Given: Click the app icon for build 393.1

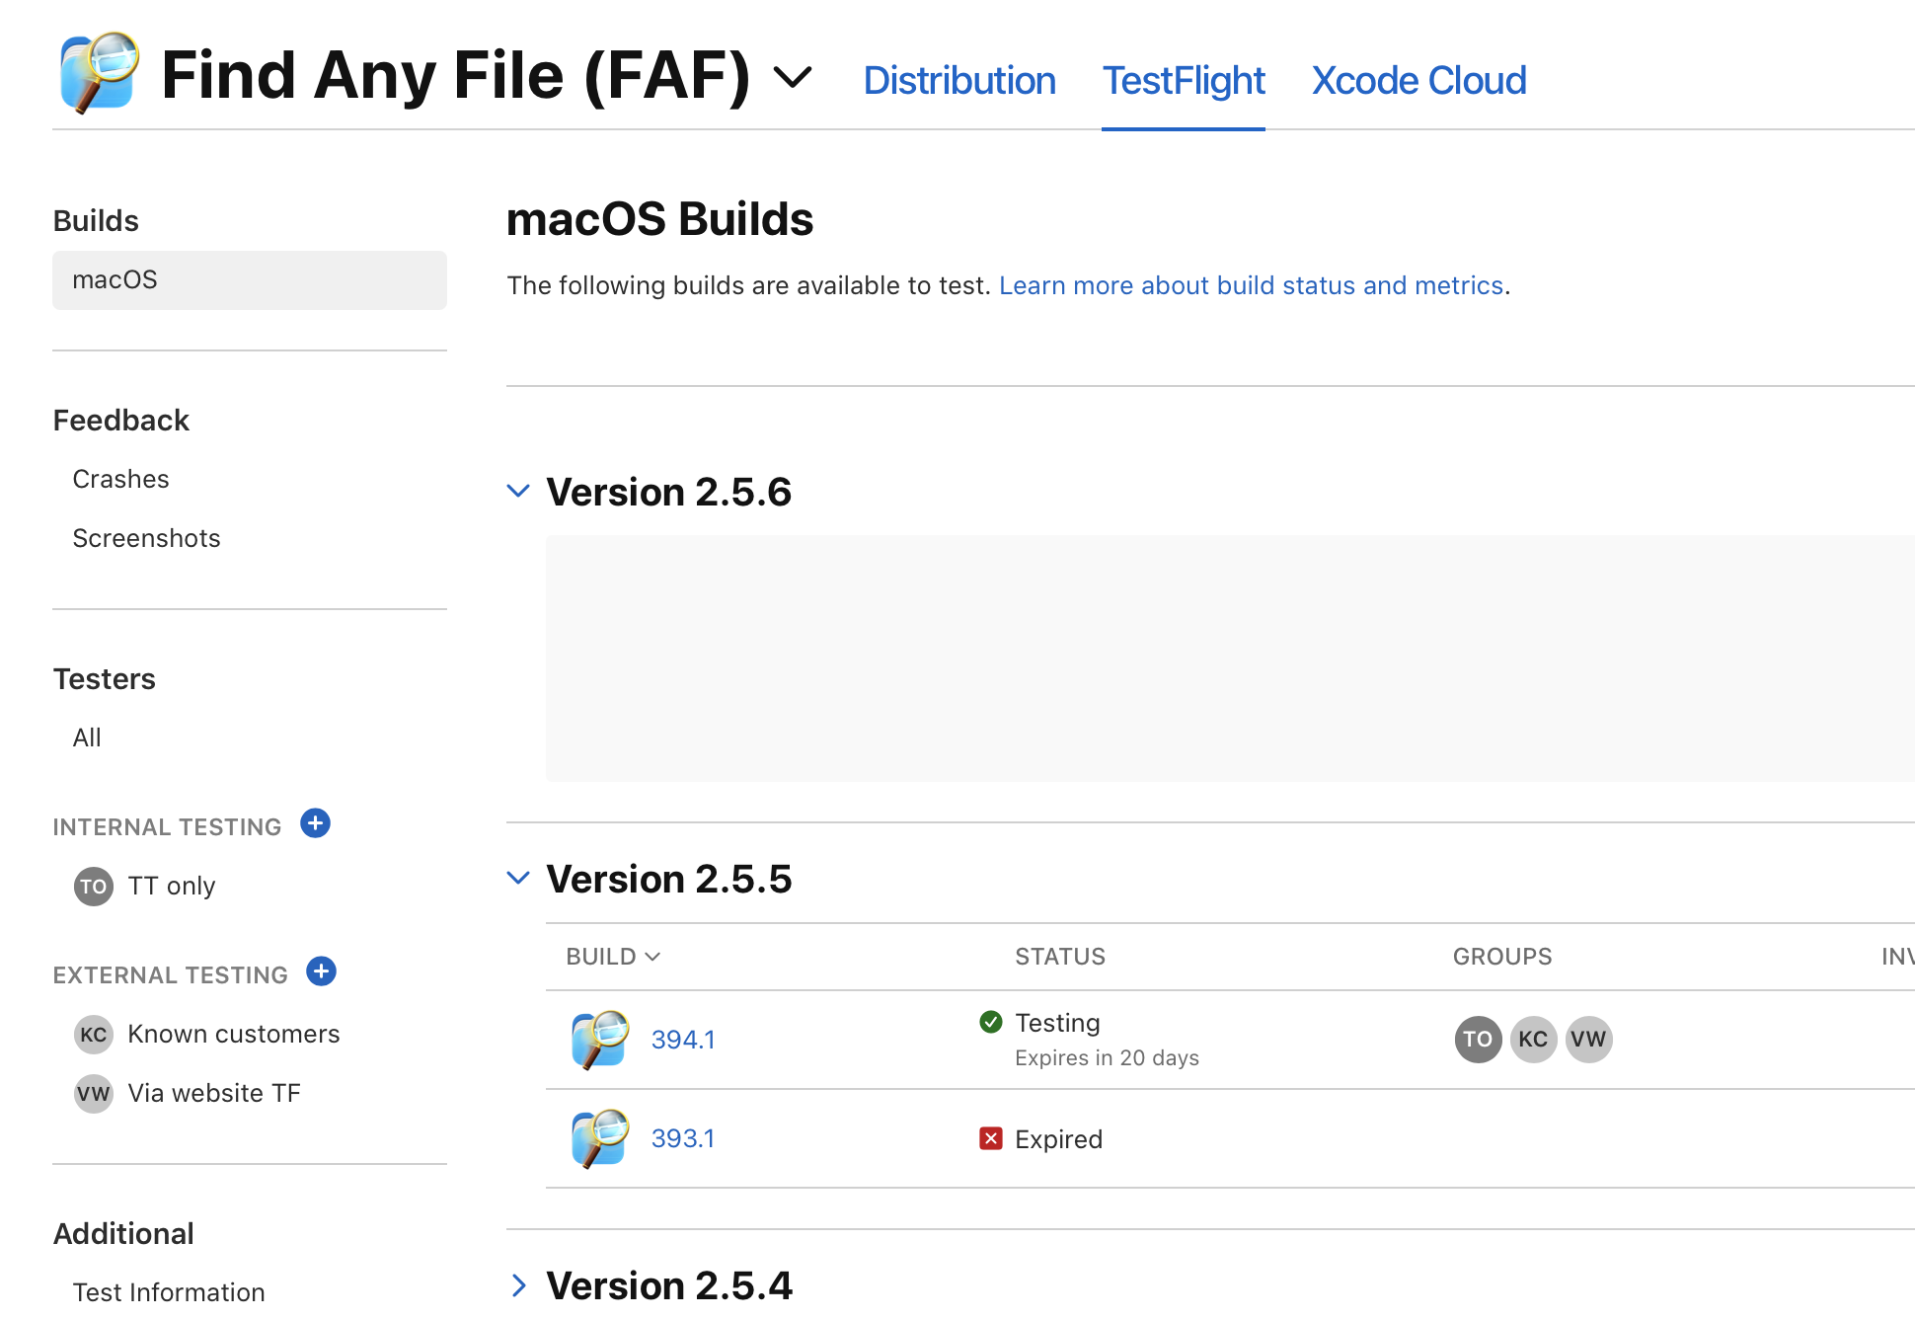Looking at the screenshot, I should [600, 1138].
